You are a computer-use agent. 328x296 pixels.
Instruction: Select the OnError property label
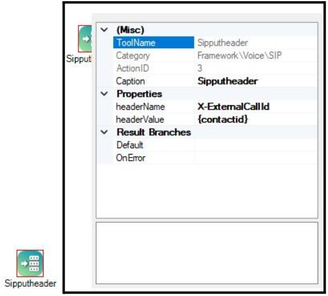point(131,158)
